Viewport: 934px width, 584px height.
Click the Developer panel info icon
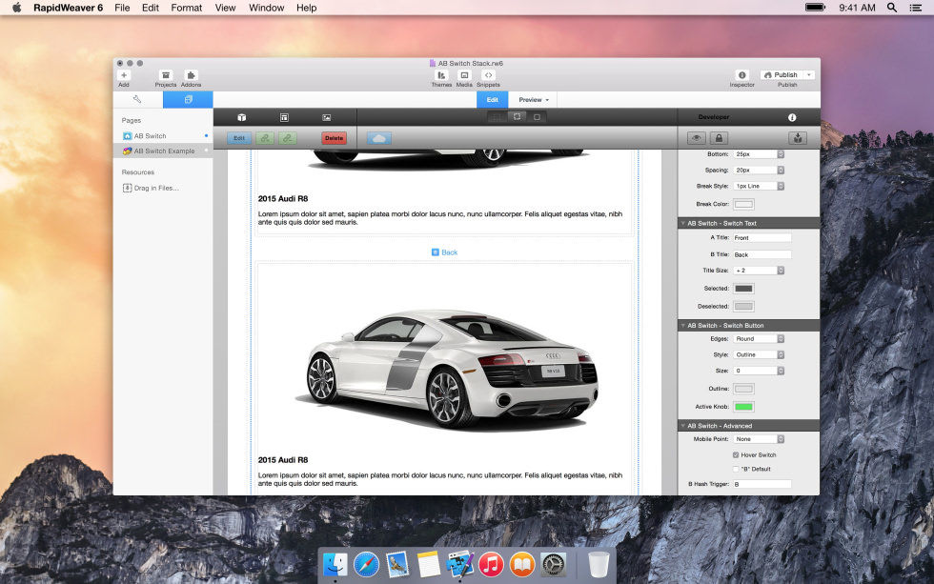[x=792, y=117]
